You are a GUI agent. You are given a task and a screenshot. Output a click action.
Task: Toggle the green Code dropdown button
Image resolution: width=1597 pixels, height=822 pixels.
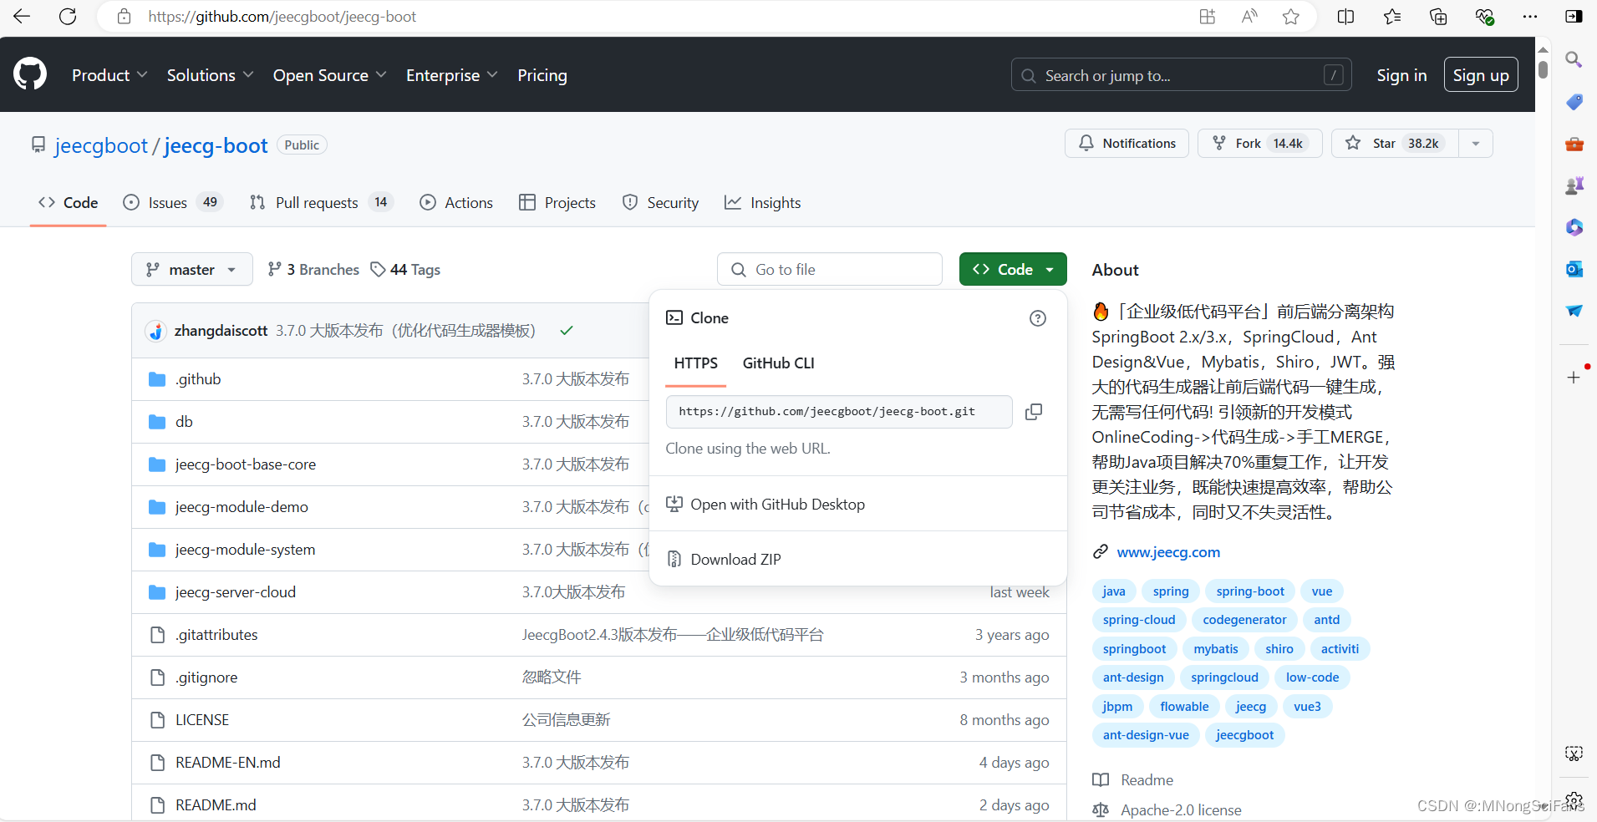point(1013,269)
